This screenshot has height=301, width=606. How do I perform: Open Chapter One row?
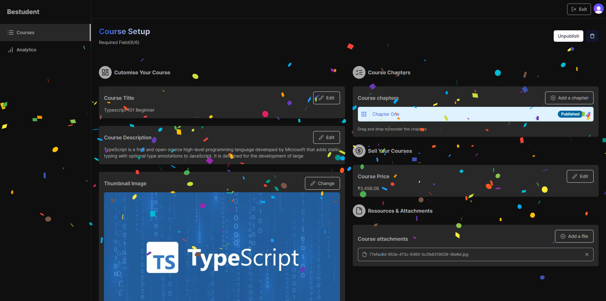[x=476, y=114]
